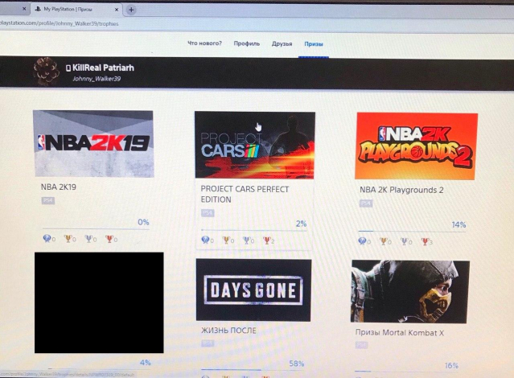Click the NBA 2K19 progress bar
Image resolution: width=514 pixels, height=378 pixels.
tap(96, 228)
